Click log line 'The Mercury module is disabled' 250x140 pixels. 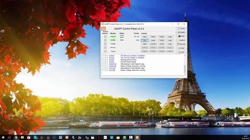click(x=132, y=56)
